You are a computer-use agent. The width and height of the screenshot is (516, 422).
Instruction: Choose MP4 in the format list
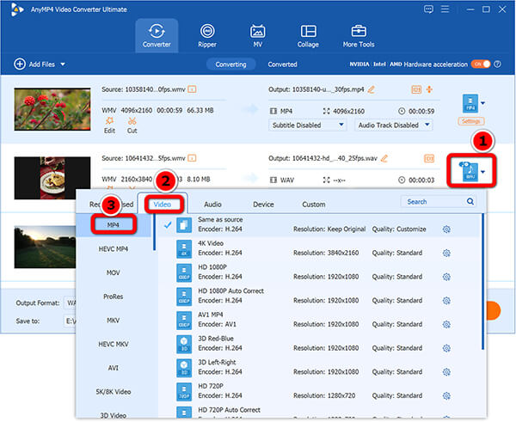tap(113, 225)
